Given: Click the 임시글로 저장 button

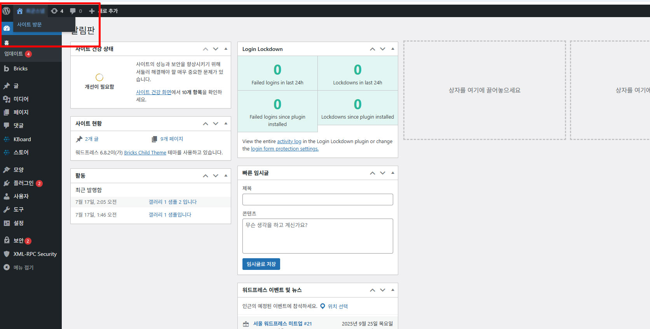Looking at the screenshot, I should click(x=261, y=264).
